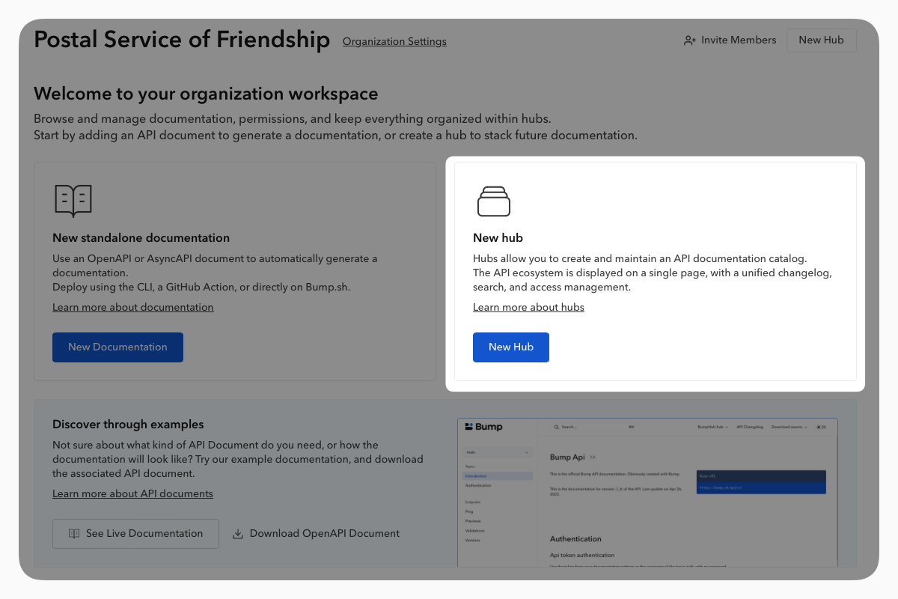Expand the 'main' branch dropdown in preview
The height and width of the screenshot is (599, 898).
coord(497,452)
